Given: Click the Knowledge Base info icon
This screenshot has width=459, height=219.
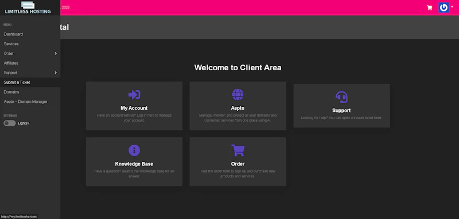Looking at the screenshot, I should 134,150.
